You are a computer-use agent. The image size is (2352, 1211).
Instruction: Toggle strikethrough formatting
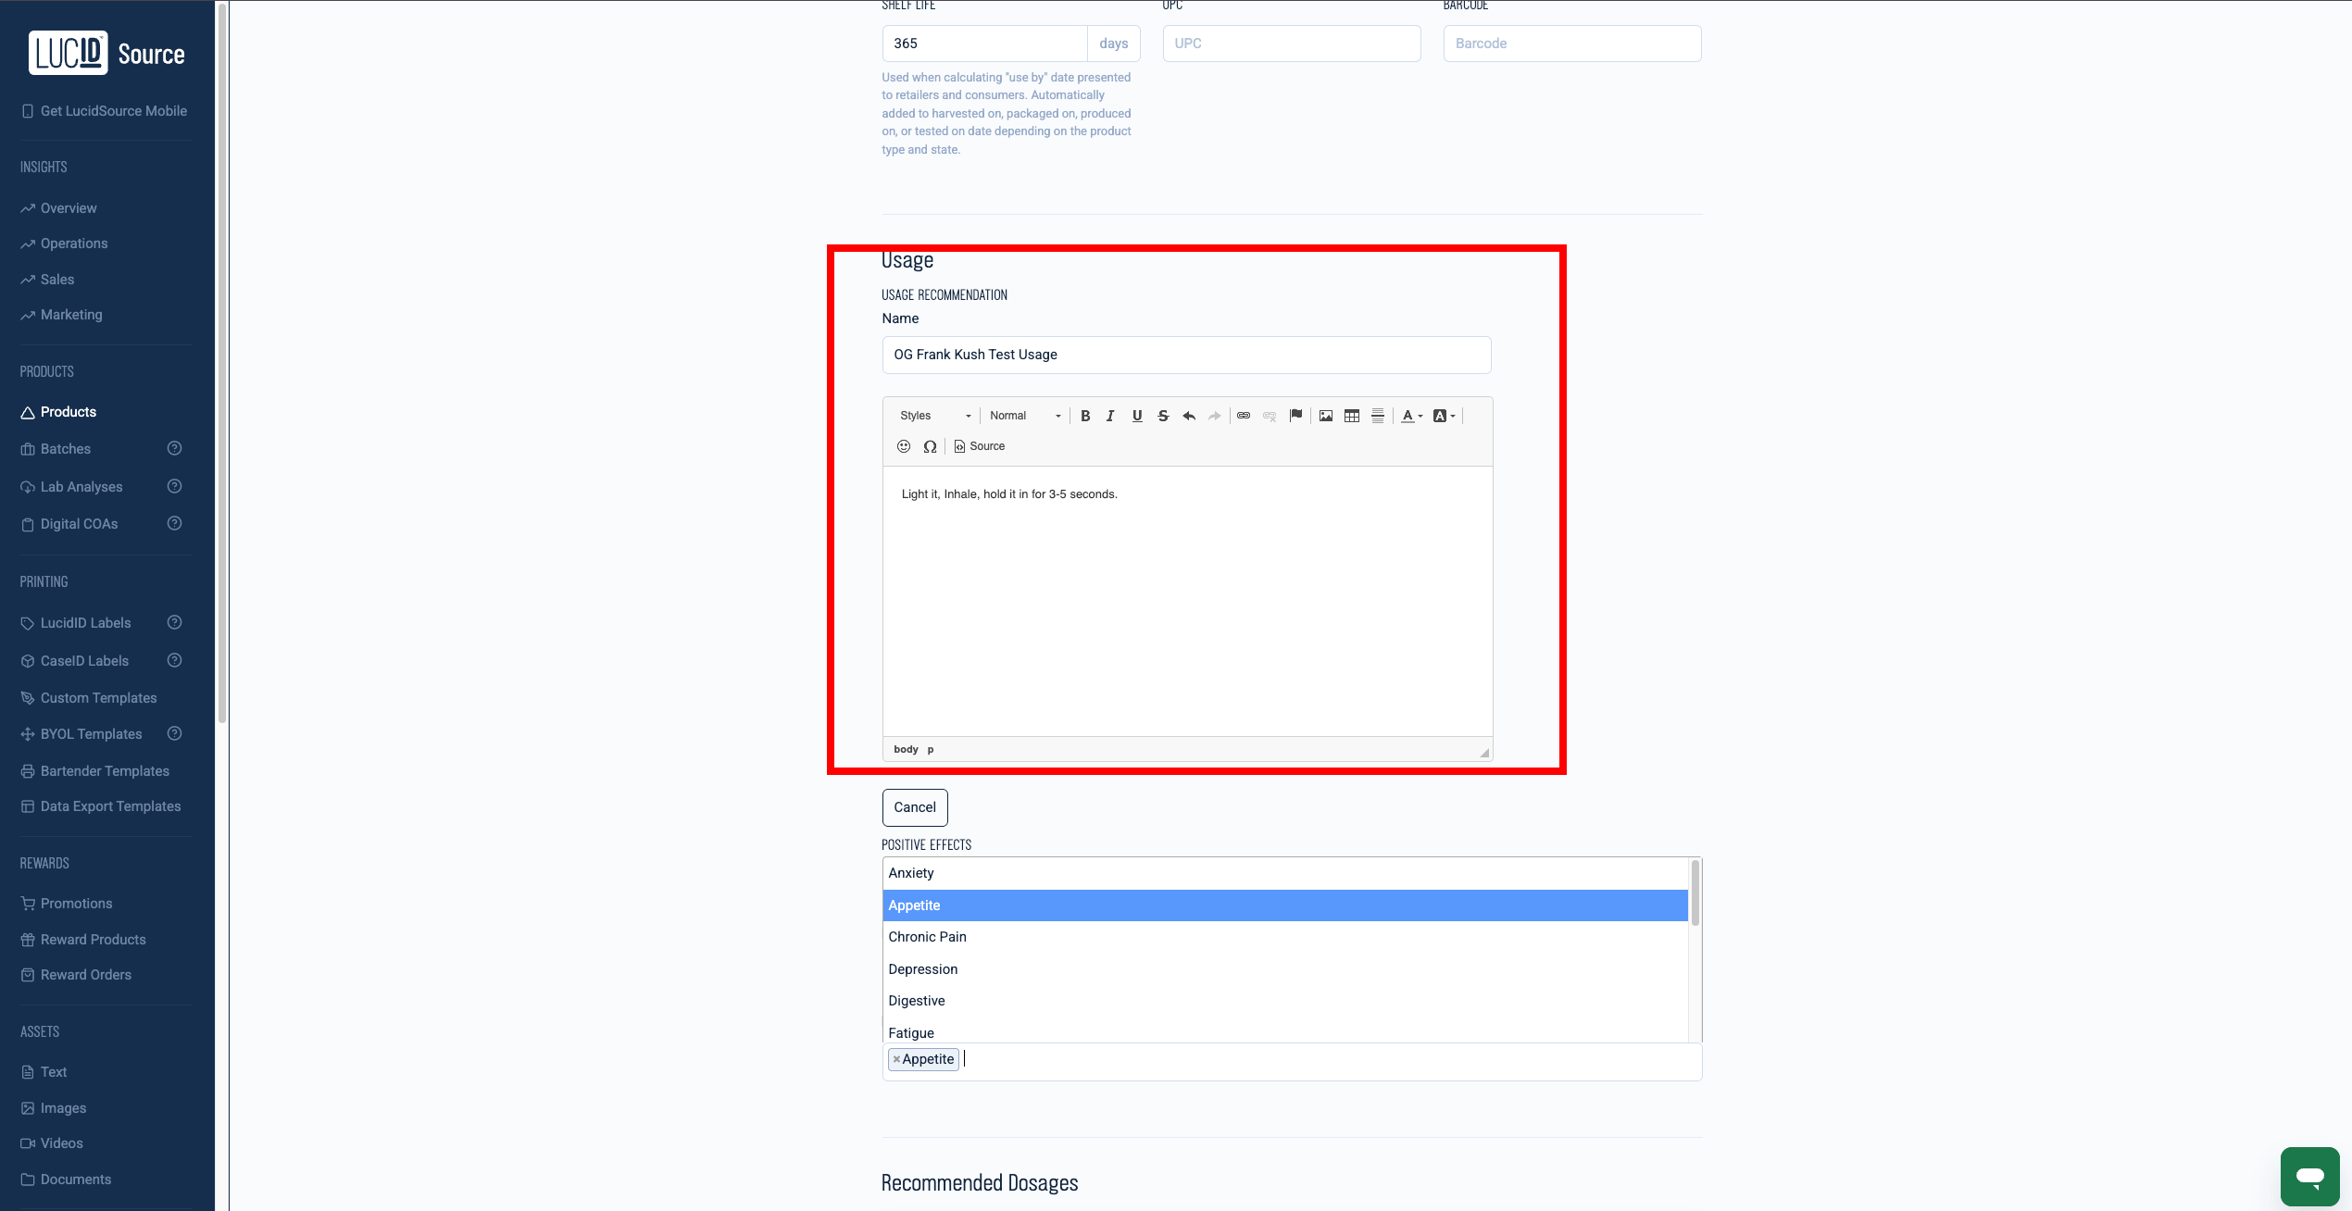[x=1163, y=416]
